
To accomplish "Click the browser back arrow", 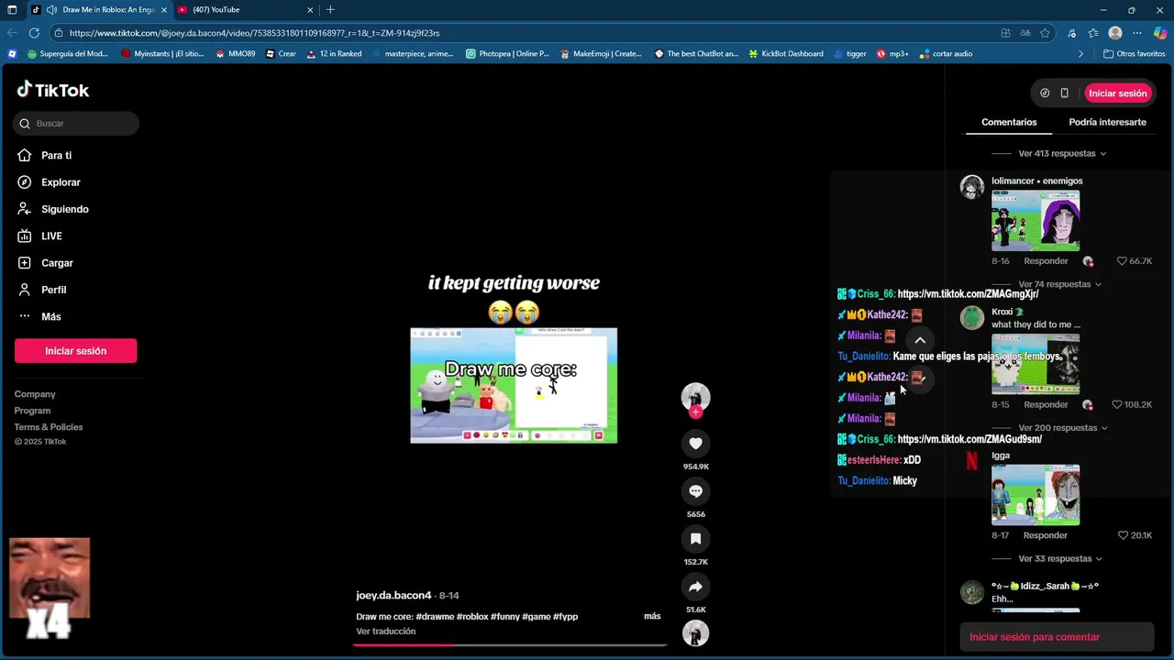I will coord(12,33).
